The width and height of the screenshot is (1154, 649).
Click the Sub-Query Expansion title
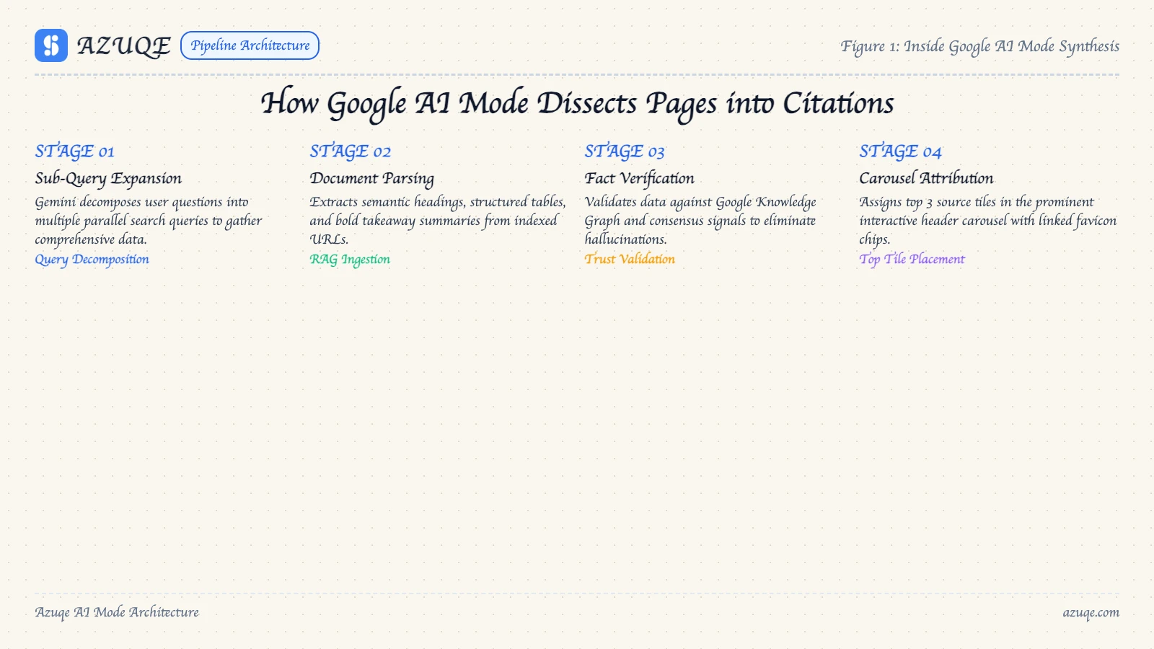pos(108,178)
